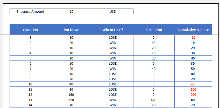Image resolution: width=220 pixels, height=108 pixels.
Task: Select the Taken Out column header
Action: (x=154, y=30)
